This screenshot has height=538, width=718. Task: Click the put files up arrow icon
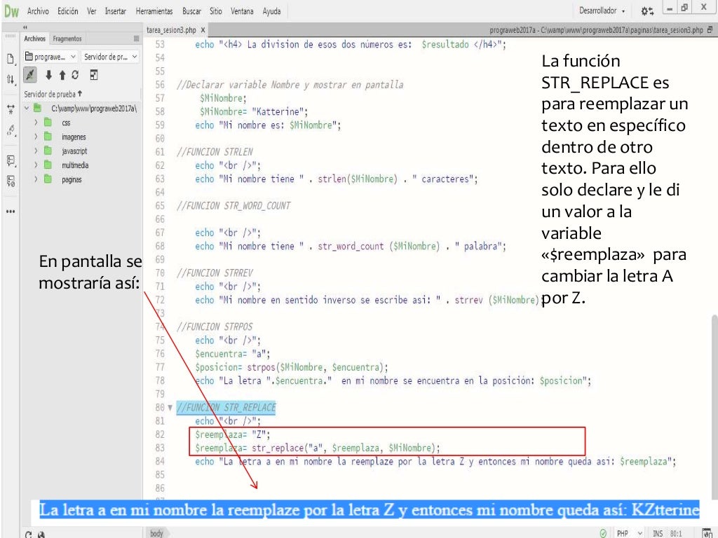[x=62, y=75]
